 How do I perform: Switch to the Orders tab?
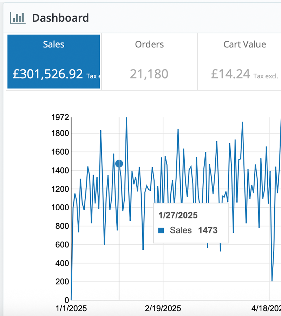tap(149, 45)
